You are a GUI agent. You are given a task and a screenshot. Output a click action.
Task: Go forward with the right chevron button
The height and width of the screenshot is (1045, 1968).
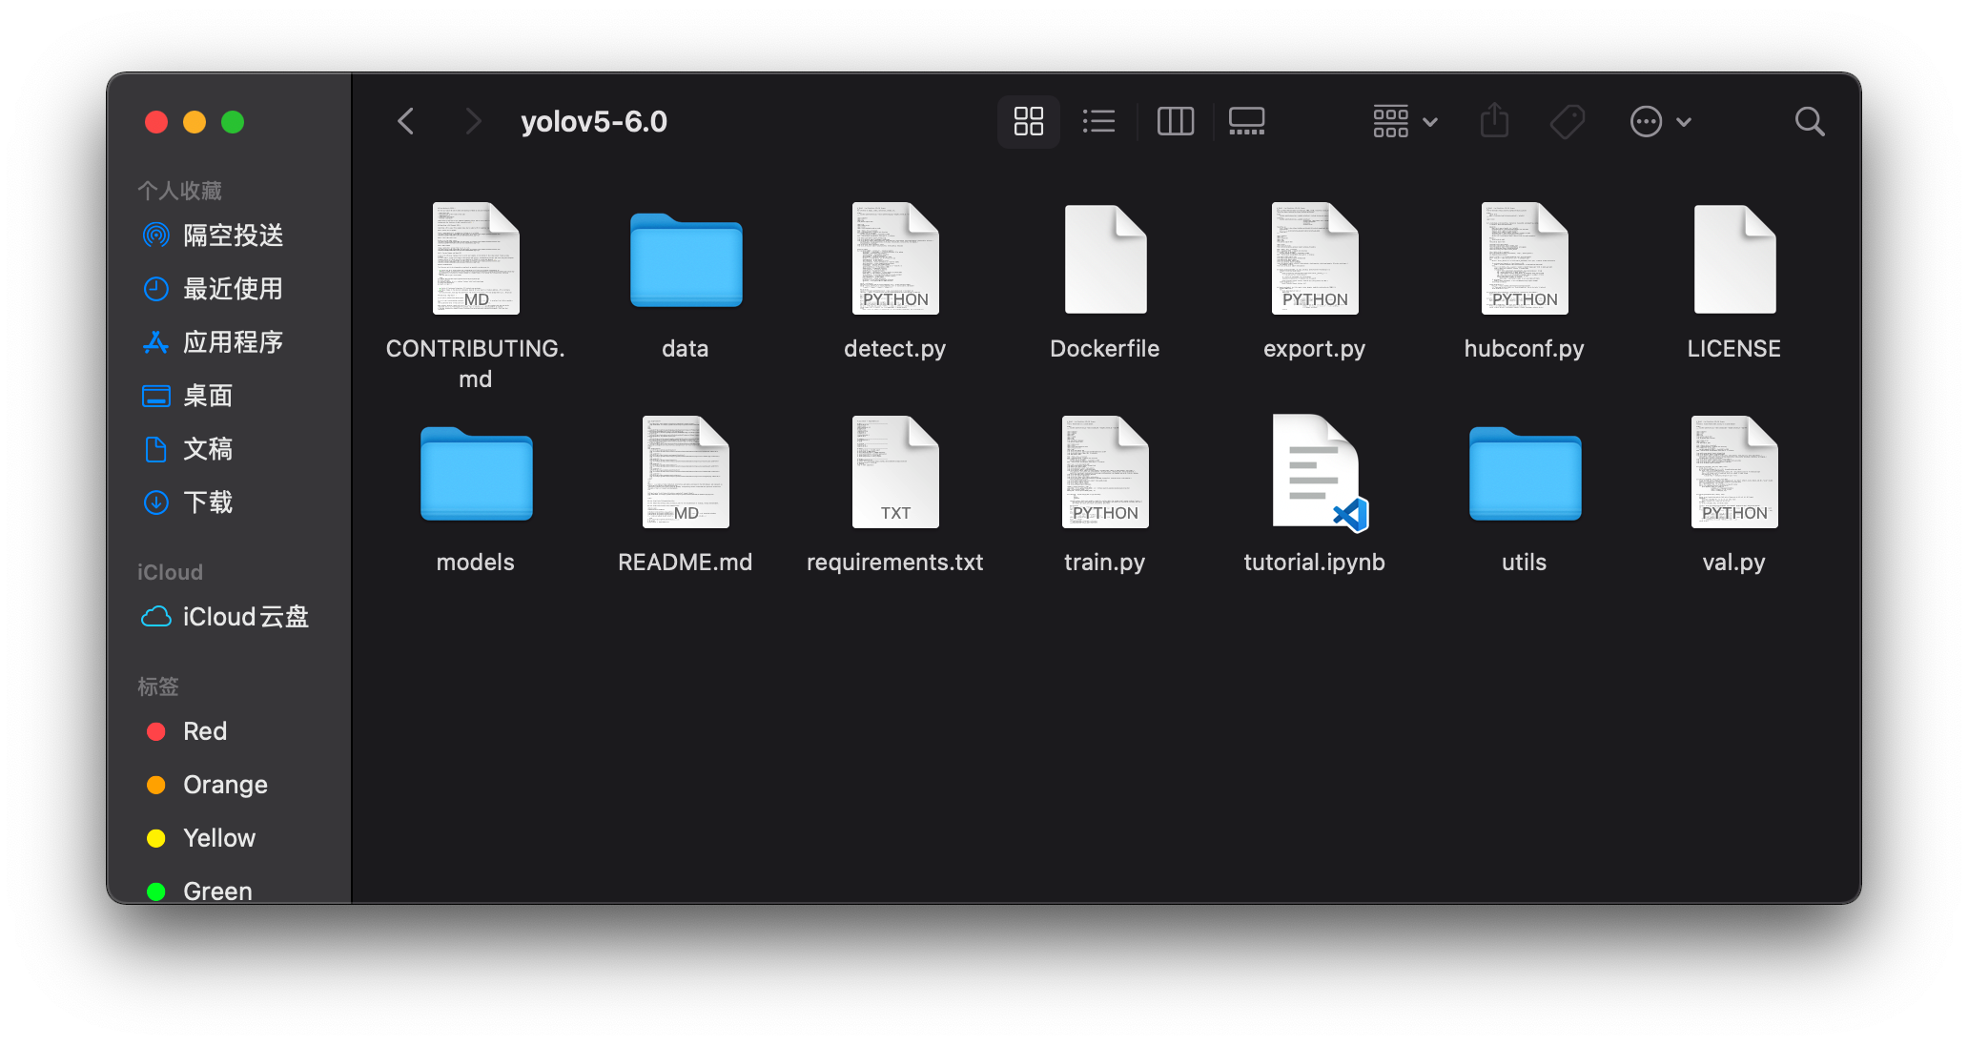473,121
